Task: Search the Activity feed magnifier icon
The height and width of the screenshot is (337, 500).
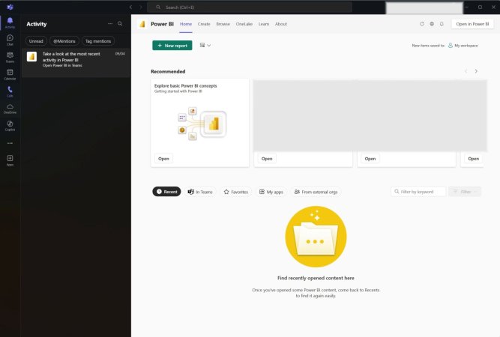Action: click(x=120, y=23)
